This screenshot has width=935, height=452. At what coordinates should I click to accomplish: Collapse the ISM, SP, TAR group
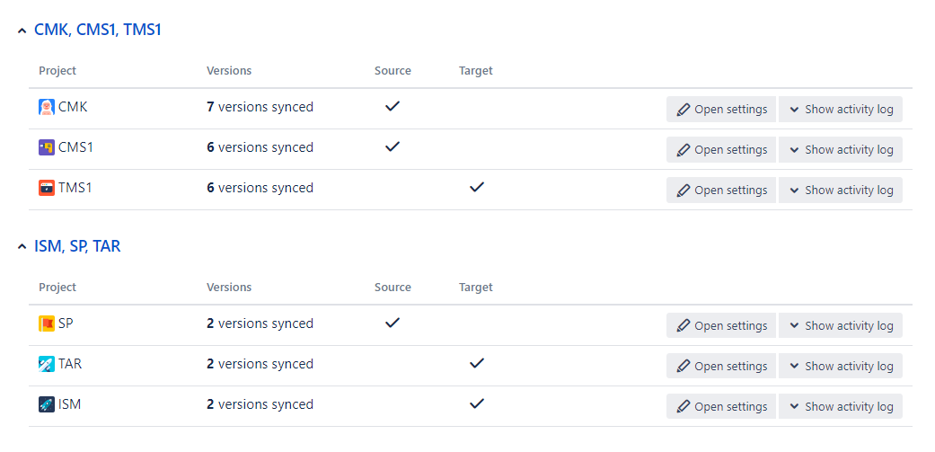point(22,247)
